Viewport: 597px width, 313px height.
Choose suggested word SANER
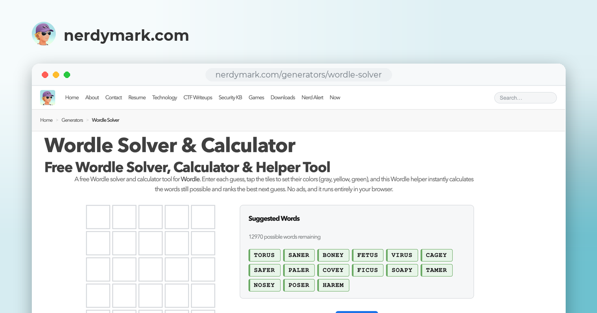pyautogui.click(x=299, y=255)
